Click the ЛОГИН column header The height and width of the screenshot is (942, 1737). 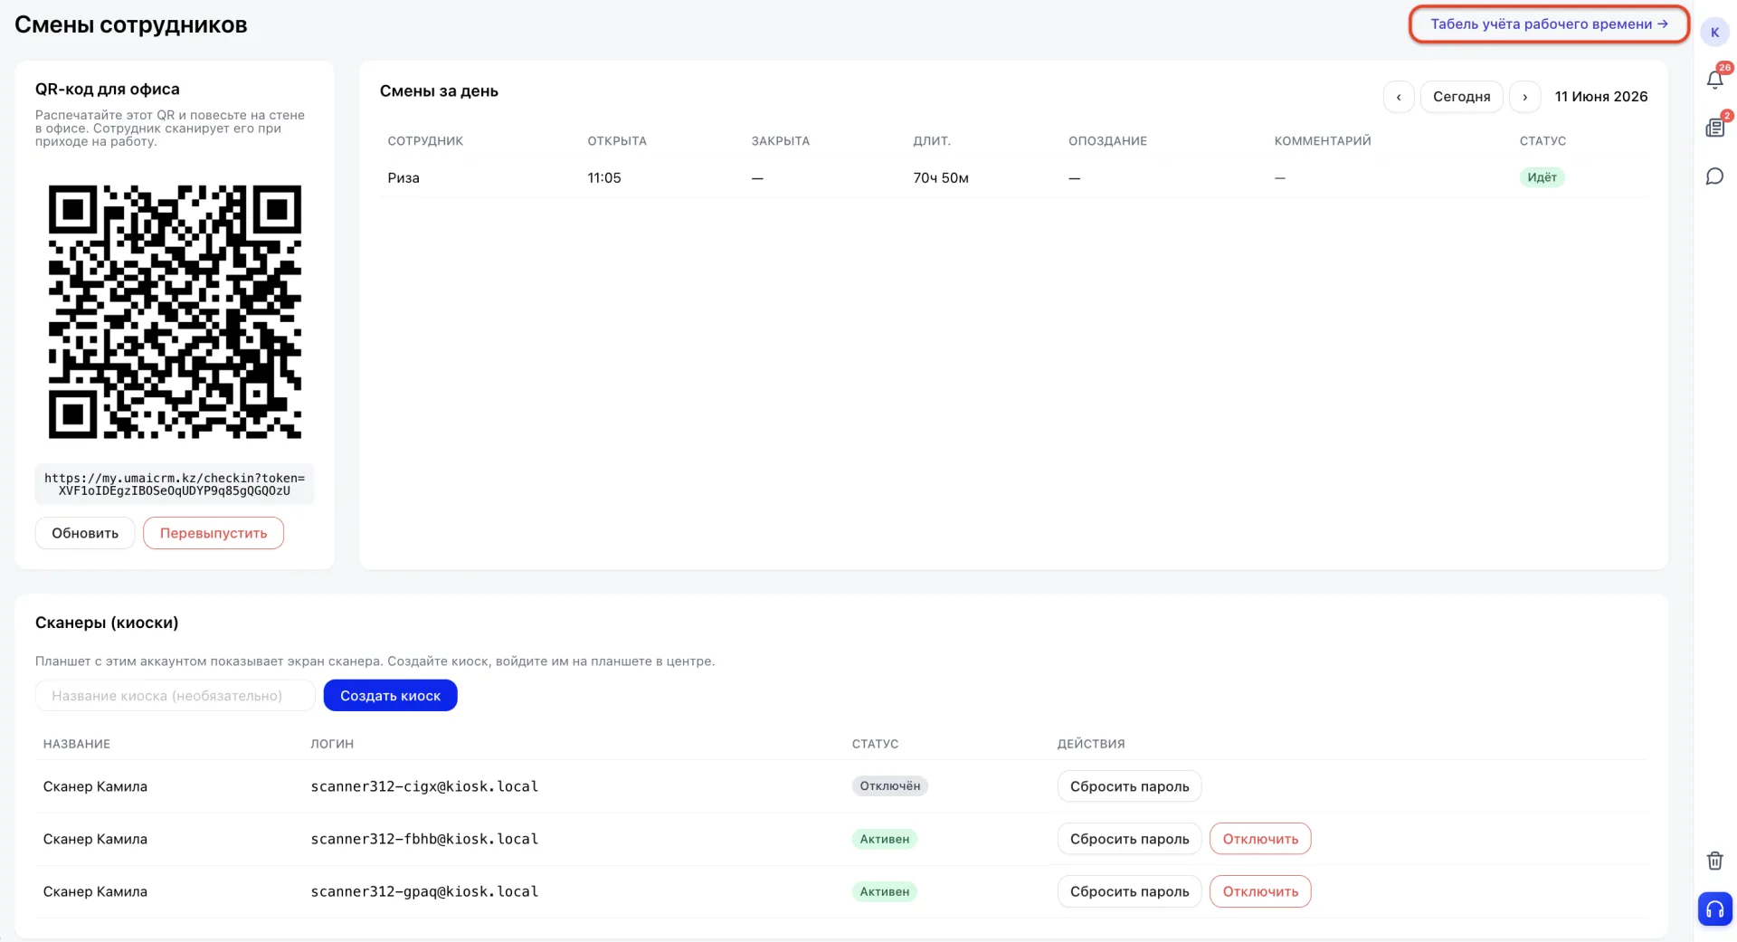(332, 744)
